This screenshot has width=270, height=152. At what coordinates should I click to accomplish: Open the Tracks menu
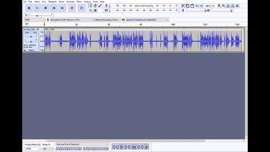[x=62, y=2]
